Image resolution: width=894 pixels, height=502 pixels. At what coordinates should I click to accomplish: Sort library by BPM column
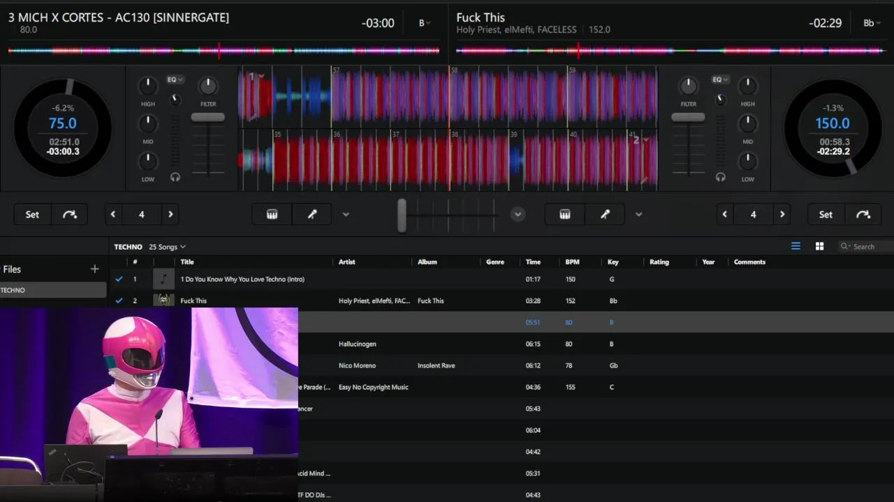point(573,262)
